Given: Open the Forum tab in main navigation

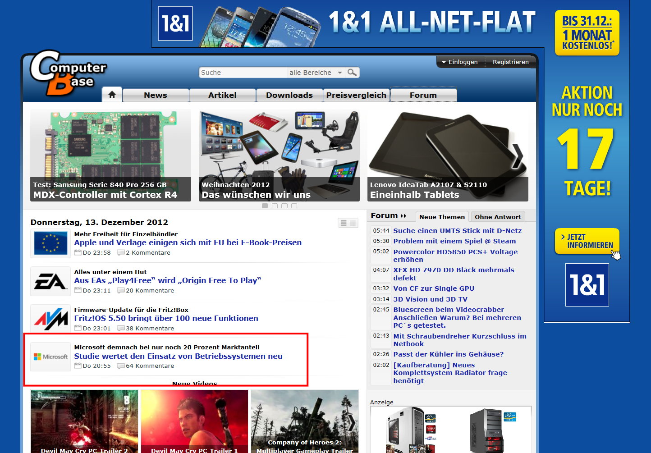Looking at the screenshot, I should tap(423, 95).
